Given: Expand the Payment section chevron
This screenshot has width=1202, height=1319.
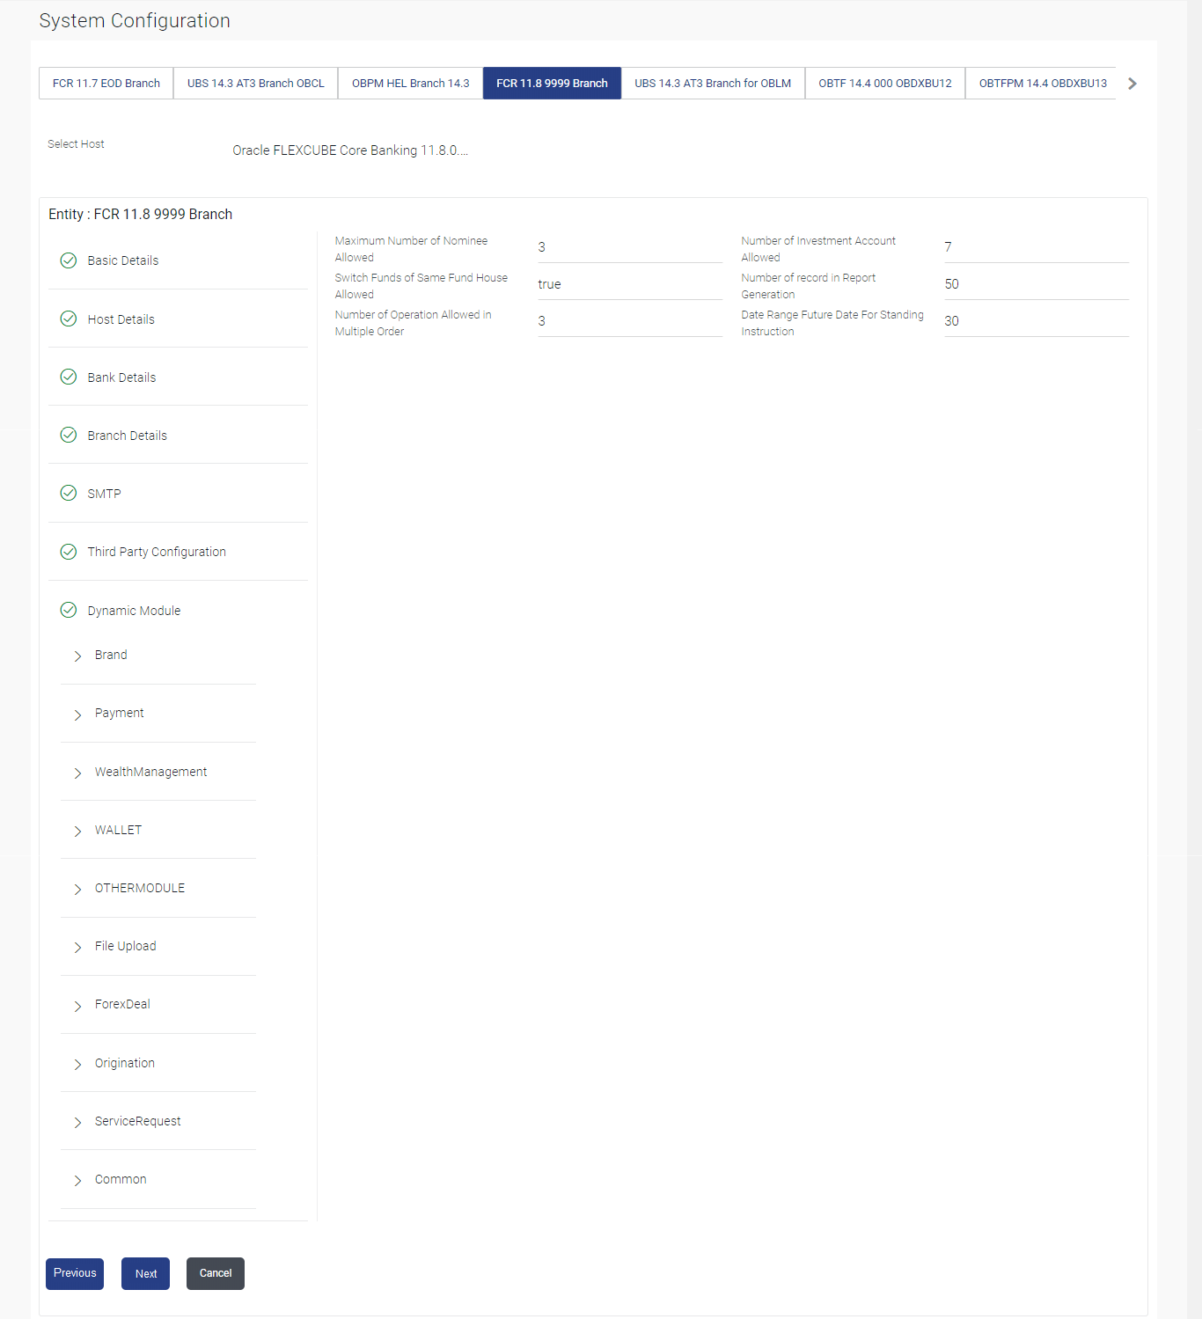Looking at the screenshot, I should click(77, 714).
